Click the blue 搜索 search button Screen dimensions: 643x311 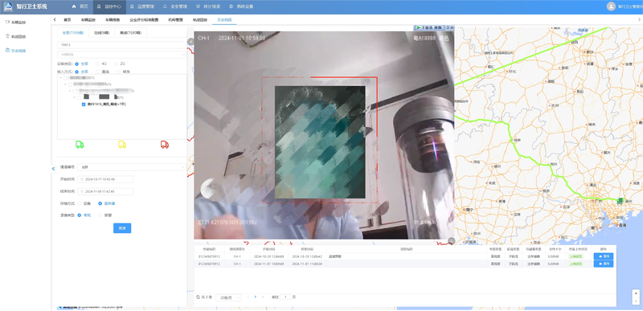(122, 228)
